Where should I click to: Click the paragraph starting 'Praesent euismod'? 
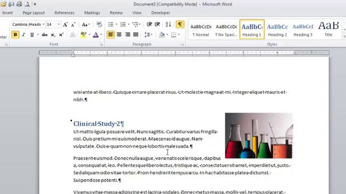[182, 169]
